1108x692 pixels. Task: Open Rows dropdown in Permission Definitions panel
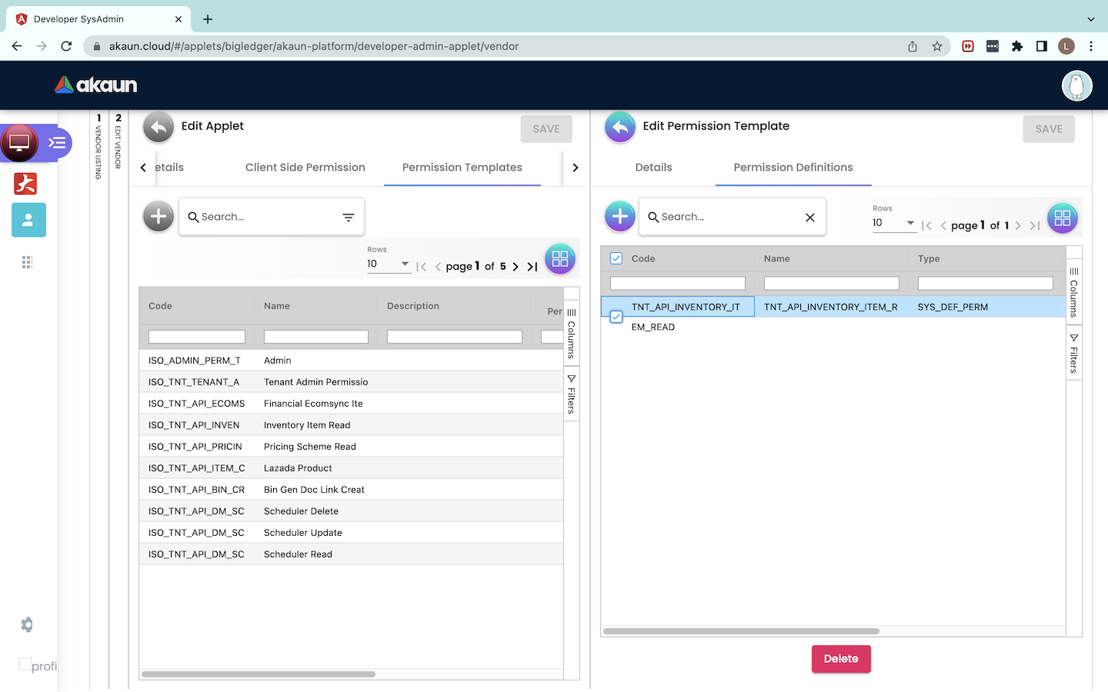pyautogui.click(x=893, y=223)
